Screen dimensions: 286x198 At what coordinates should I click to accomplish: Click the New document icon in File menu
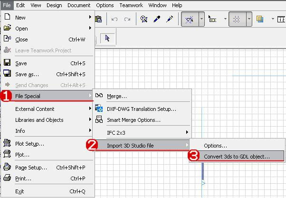(7, 17)
